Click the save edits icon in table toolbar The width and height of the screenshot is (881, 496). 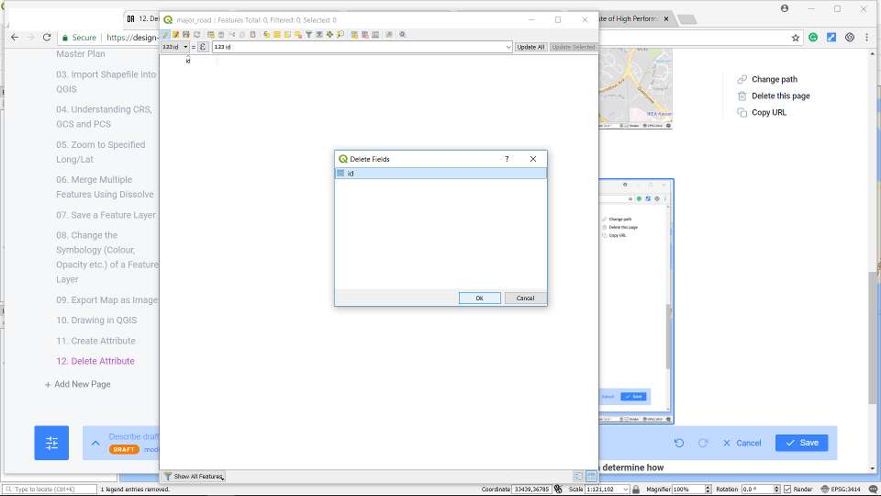(x=185, y=34)
